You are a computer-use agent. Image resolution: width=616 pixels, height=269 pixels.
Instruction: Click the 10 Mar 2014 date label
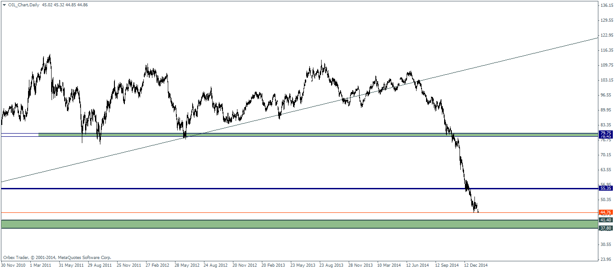[x=390, y=265]
